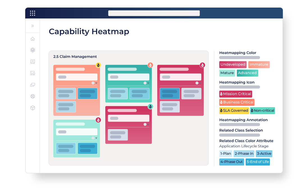Open the dropdown arrow on teal card
The width and height of the screenshot is (308, 189).
pyautogui.click(x=148, y=83)
